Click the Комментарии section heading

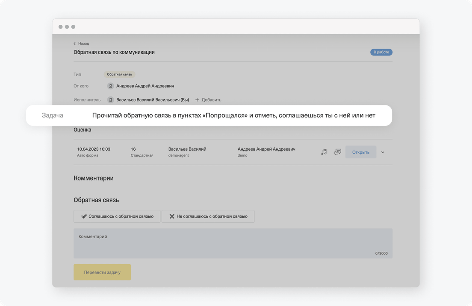[x=94, y=178]
